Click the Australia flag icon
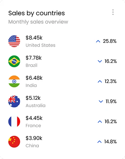 [14, 101]
